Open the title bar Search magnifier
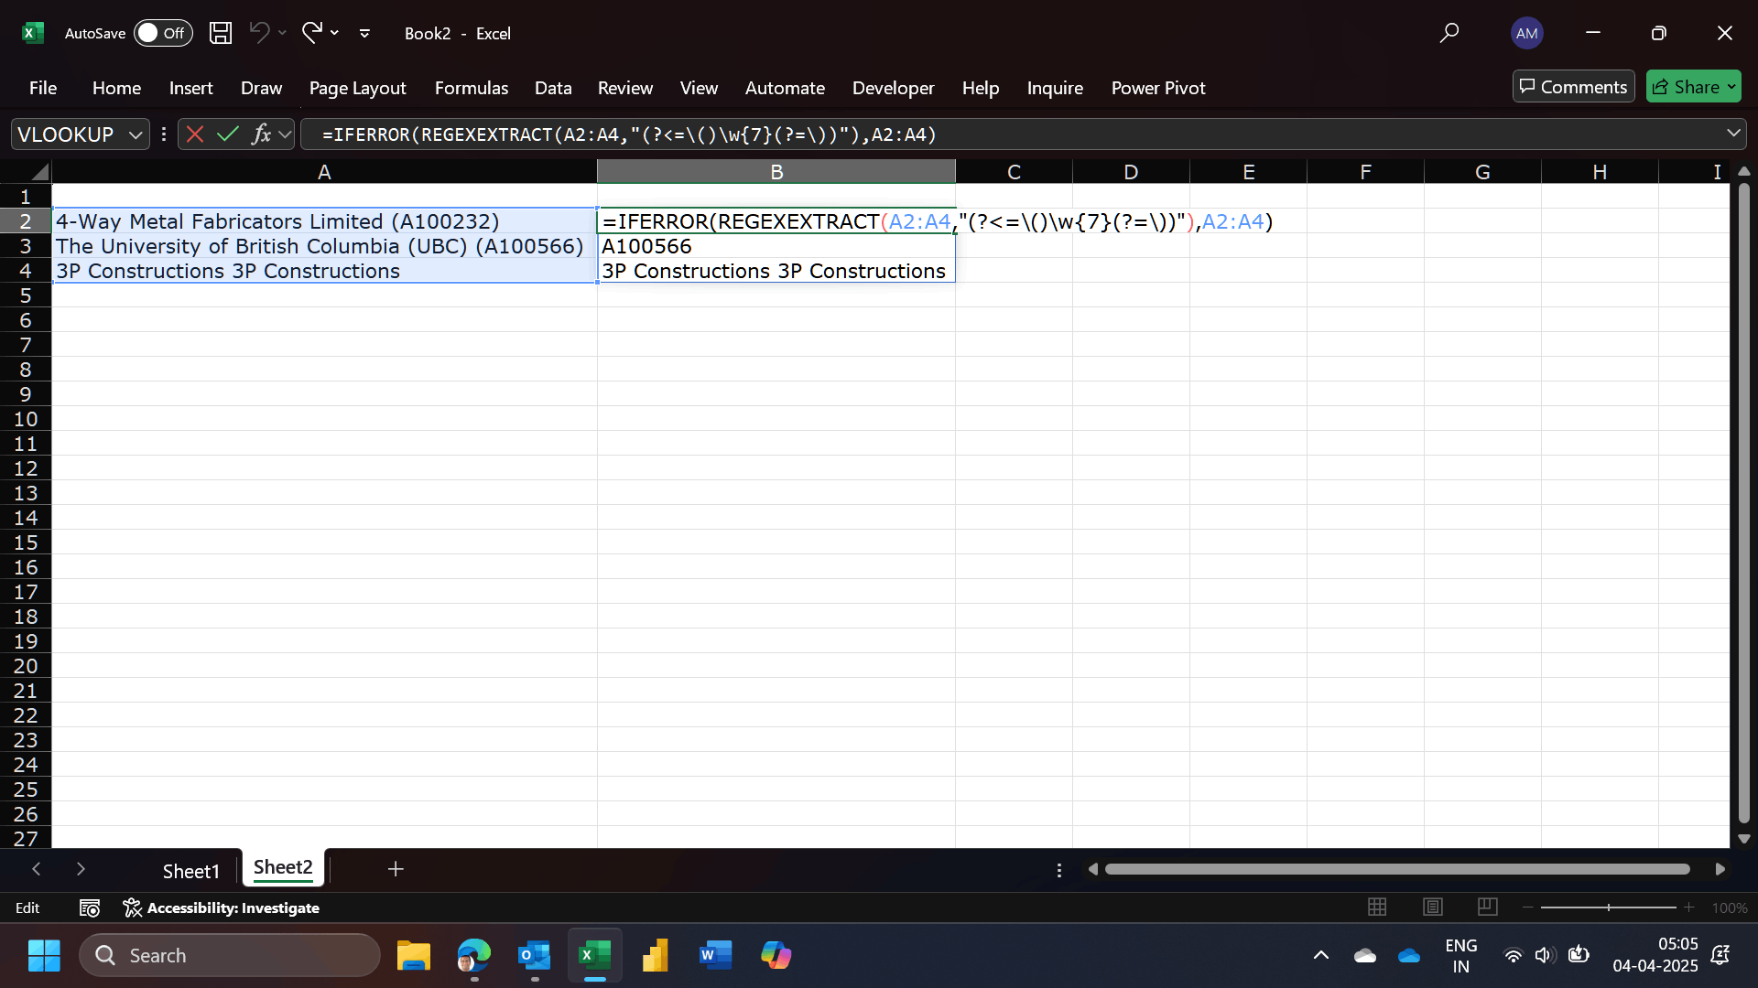 (1449, 33)
